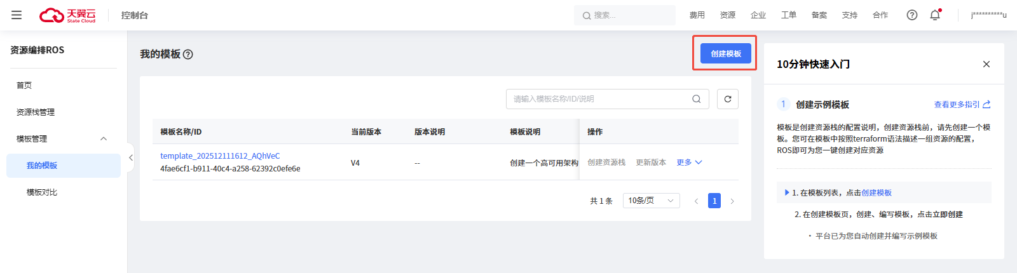Open the notifications bell
The height and width of the screenshot is (273, 1017).
tap(935, 15)
